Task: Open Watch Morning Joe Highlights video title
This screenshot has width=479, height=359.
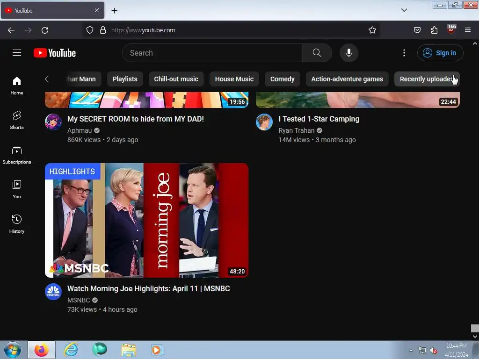Action: tap(148, 288)
